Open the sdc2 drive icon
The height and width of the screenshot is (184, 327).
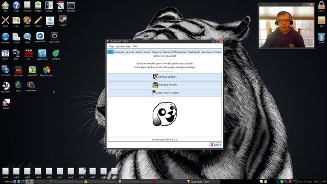(71, 173)
